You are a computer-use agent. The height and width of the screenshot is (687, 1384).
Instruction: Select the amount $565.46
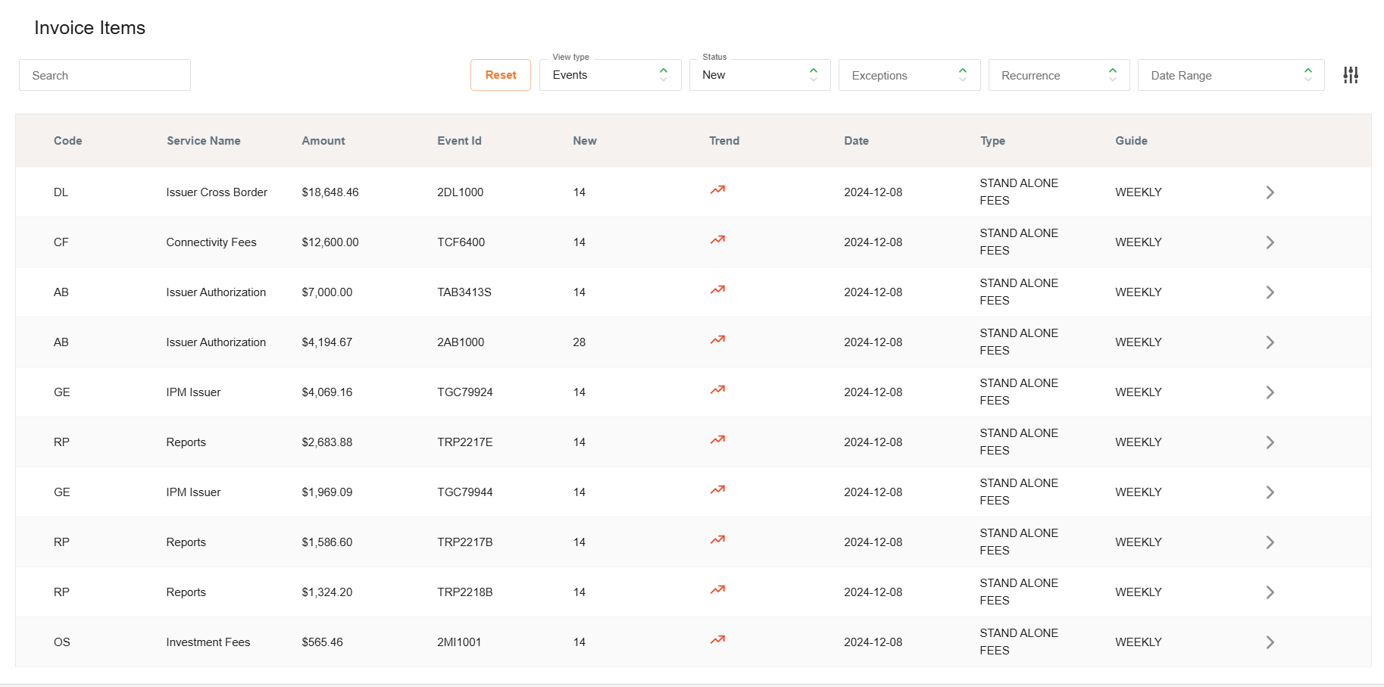tap(323, 642)
